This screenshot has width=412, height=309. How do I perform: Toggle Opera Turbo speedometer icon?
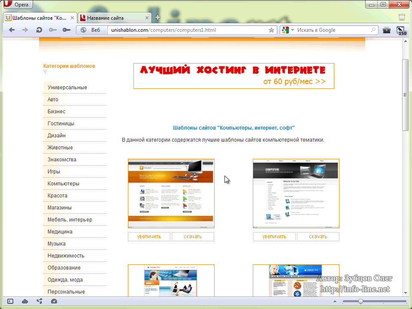(54, 301)
